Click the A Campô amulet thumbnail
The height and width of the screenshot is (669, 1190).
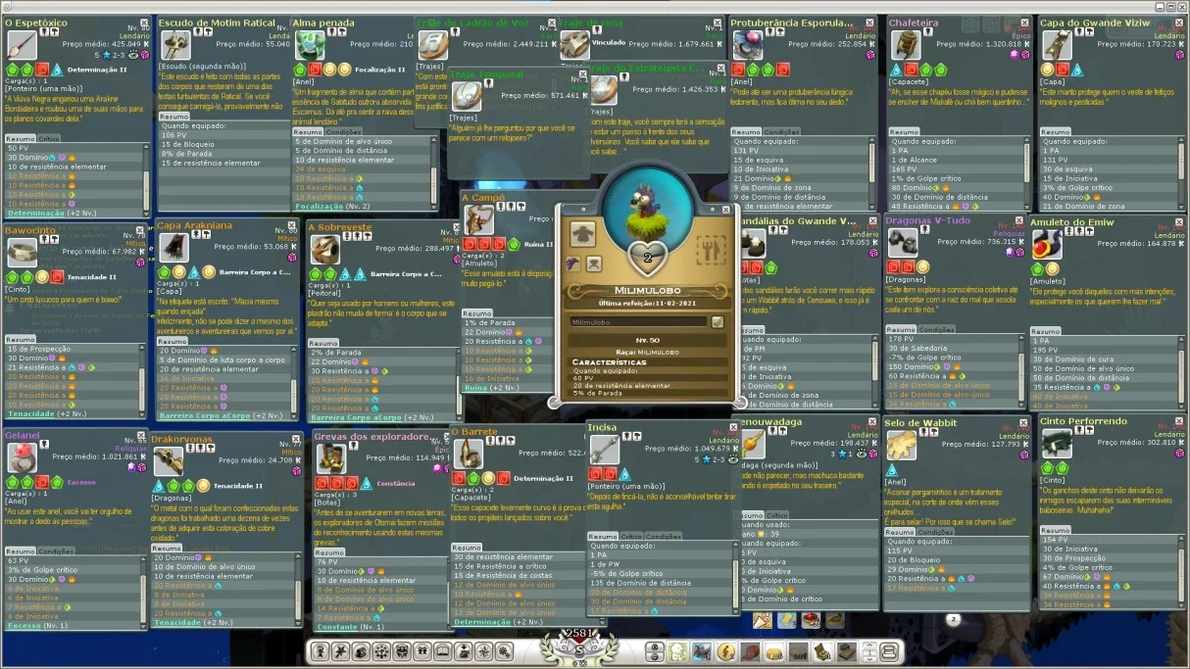click(479, 220)
